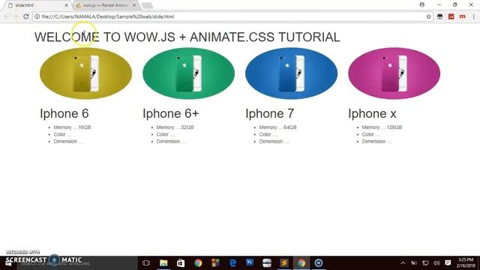Click the green Iphone 6+ image
Screen dimensions: 480x270
coord(188,73)
